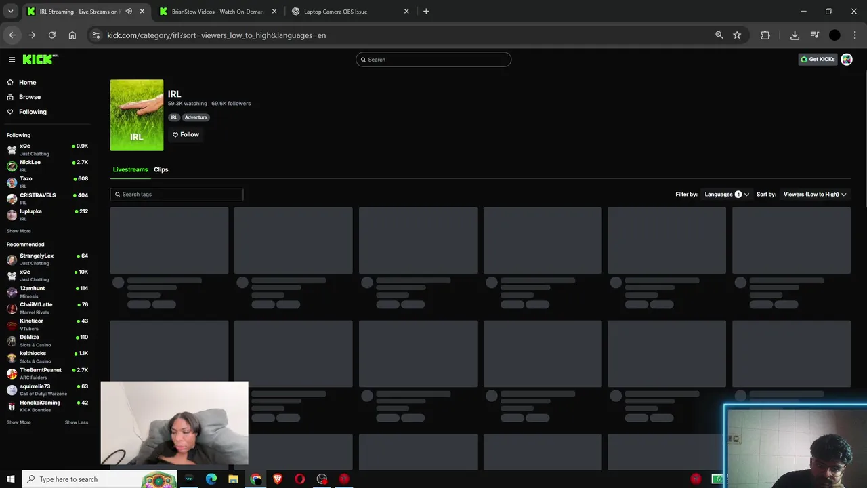Switch to the Clips tab

click(x=161, y=169)
